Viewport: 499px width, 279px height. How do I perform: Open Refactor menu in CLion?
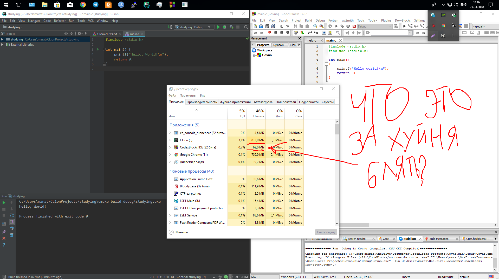(60, 21)
